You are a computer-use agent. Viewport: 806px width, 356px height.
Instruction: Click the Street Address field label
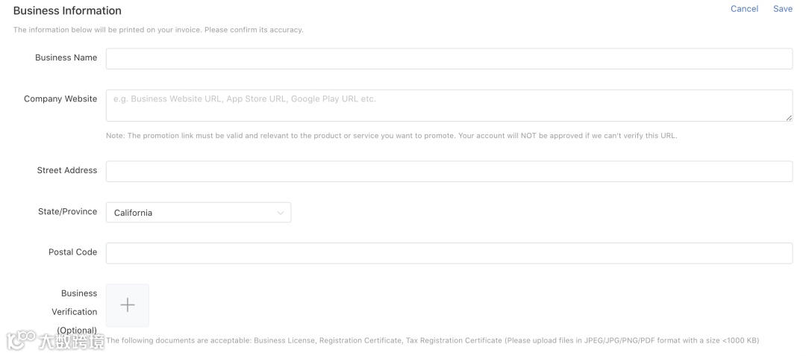[67, 170]
